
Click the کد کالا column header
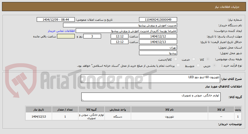coord(221,109)
